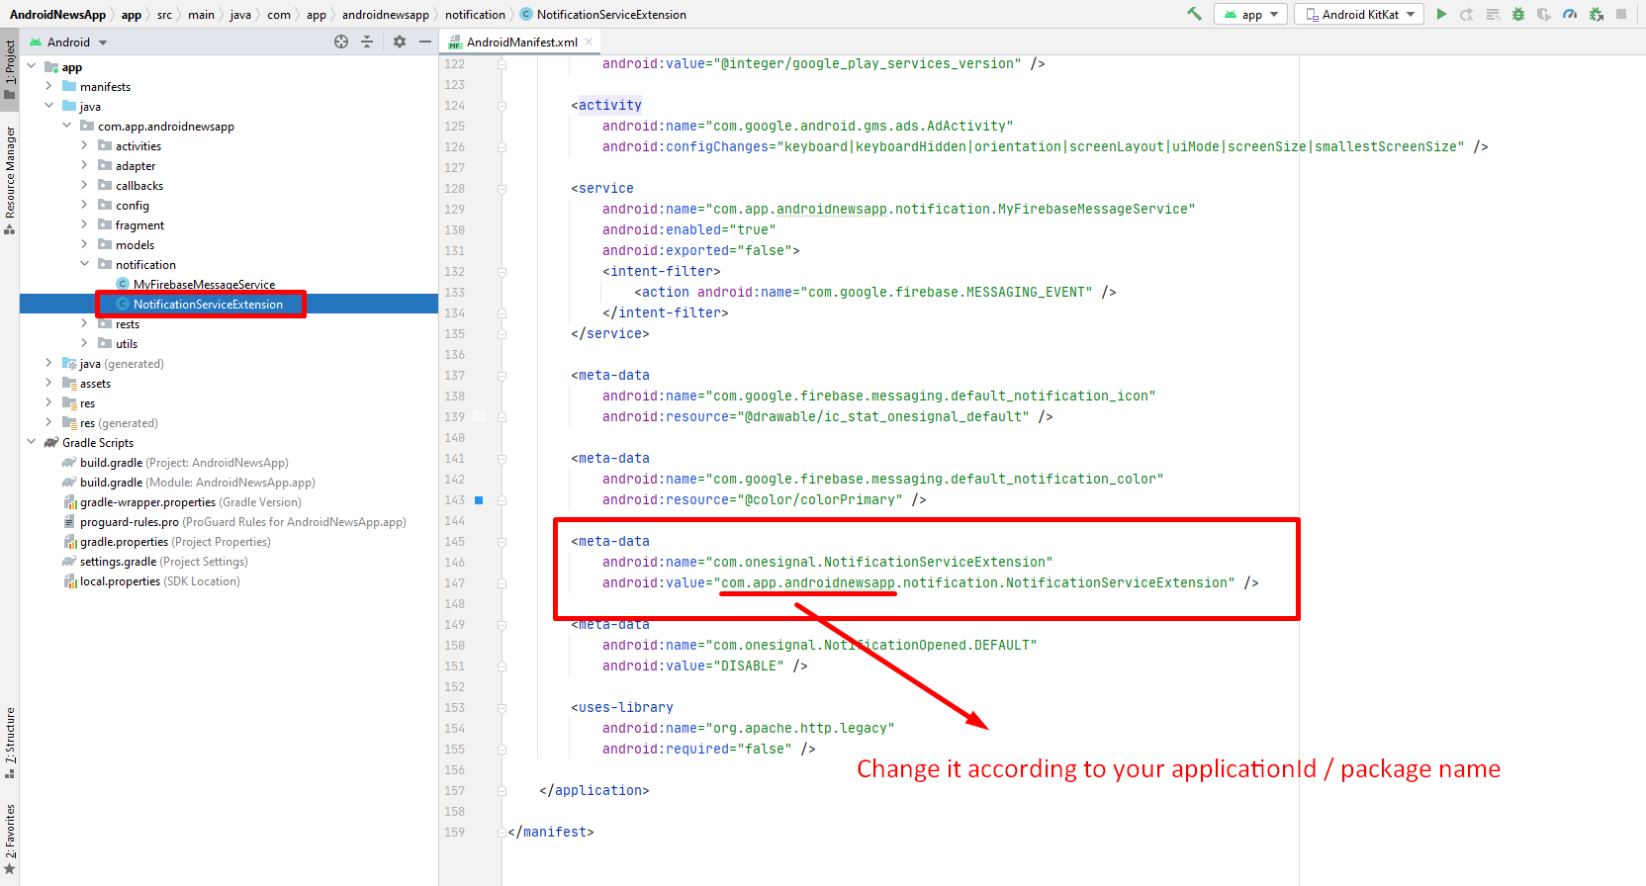
Task: Click the Apply Changes and Restart Activity icon
Action: [1467, 14]
